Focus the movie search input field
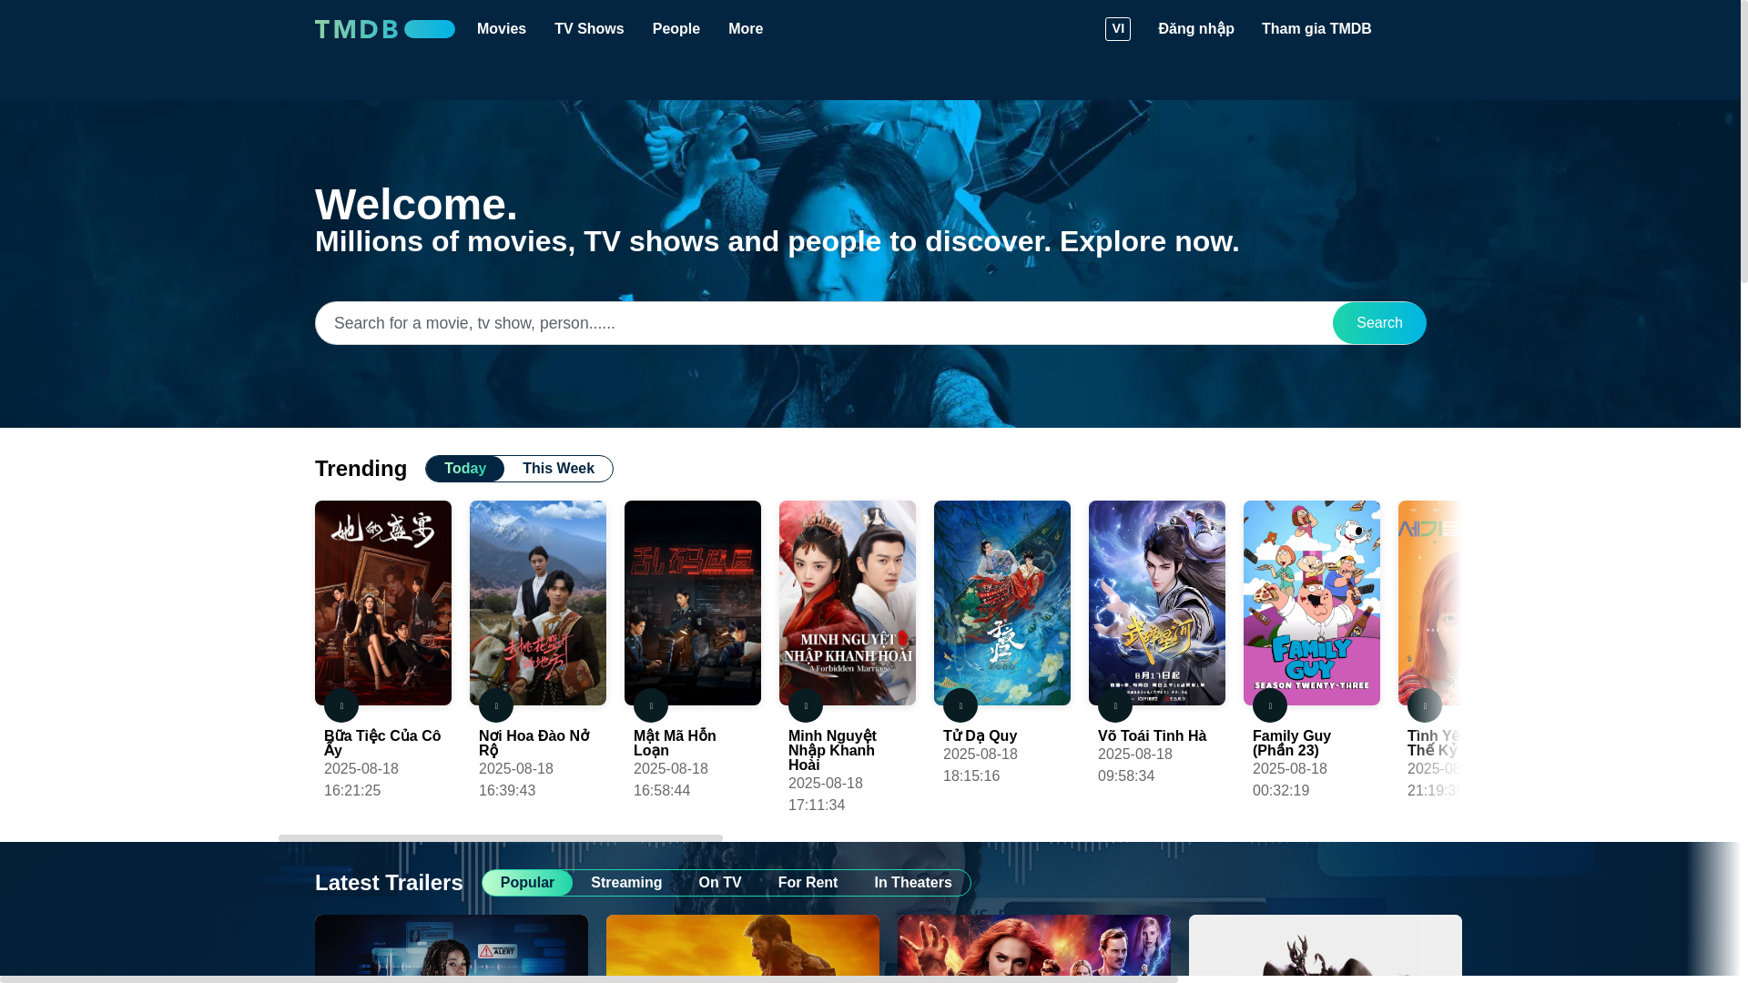1748x983 pixels. pos(824,323)
